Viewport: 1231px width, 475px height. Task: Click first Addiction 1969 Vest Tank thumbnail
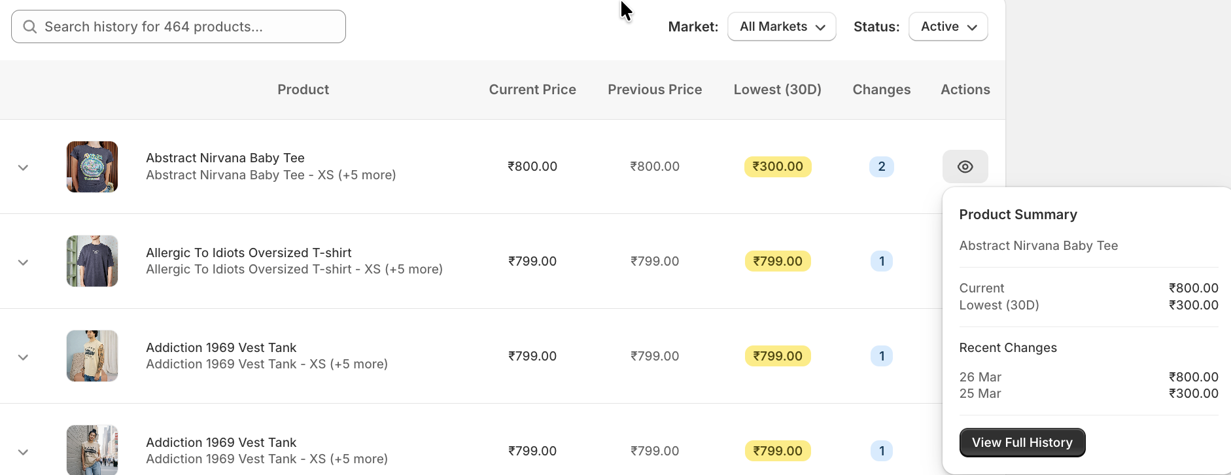tap(92, 356)
